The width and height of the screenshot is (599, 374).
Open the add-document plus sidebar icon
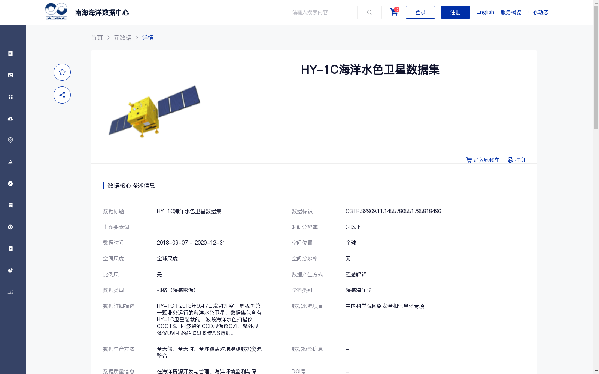click(x=10, y=249)
